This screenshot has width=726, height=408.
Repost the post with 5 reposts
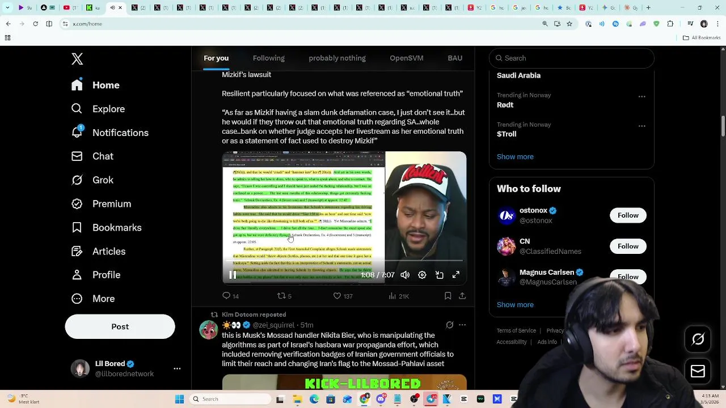[x=284, y=296]
